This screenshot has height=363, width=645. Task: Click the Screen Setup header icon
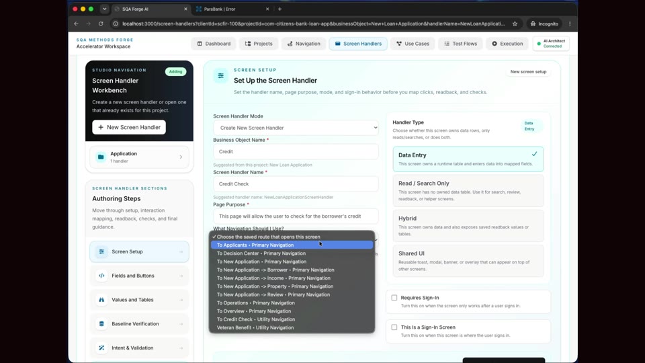[x=220, y=76]
